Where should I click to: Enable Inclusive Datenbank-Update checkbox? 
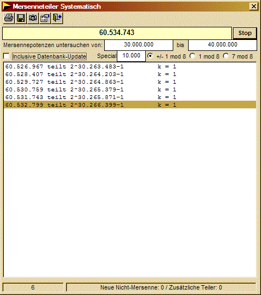pos(6,56)
